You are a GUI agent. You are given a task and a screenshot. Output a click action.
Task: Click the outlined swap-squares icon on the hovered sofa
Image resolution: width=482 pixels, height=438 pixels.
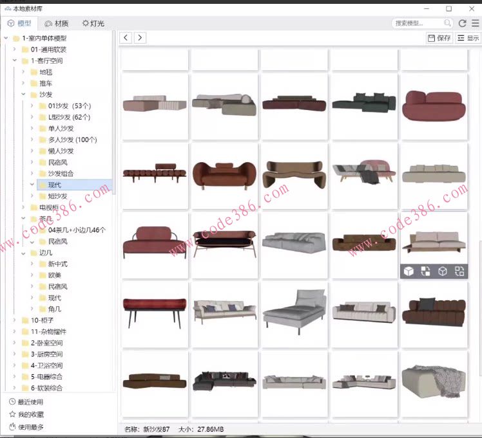459,271
